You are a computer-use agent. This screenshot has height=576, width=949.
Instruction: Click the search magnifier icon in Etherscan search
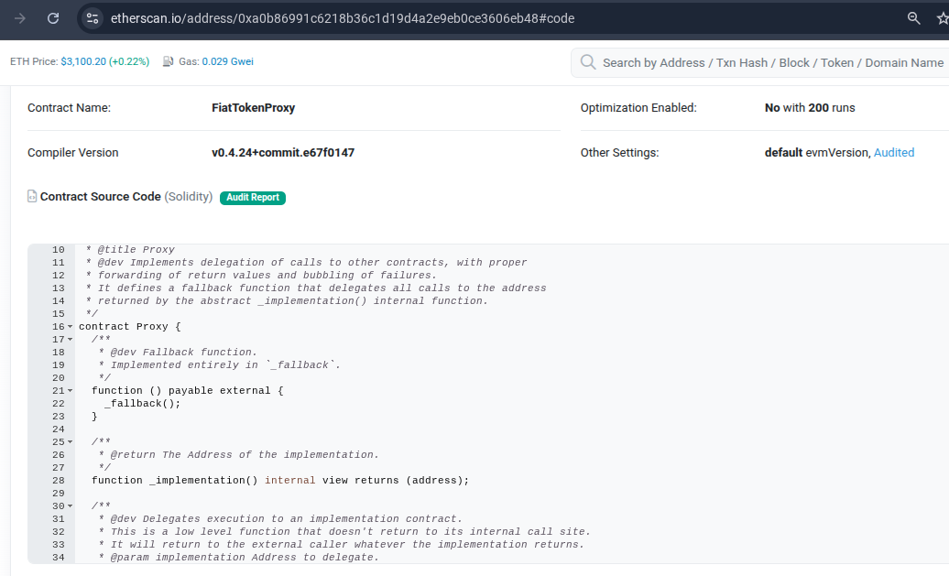(x=588, y=62)
